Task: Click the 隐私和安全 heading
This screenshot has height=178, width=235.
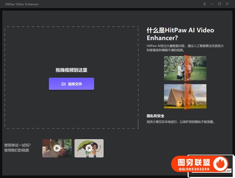Action: tap(155, 116)
